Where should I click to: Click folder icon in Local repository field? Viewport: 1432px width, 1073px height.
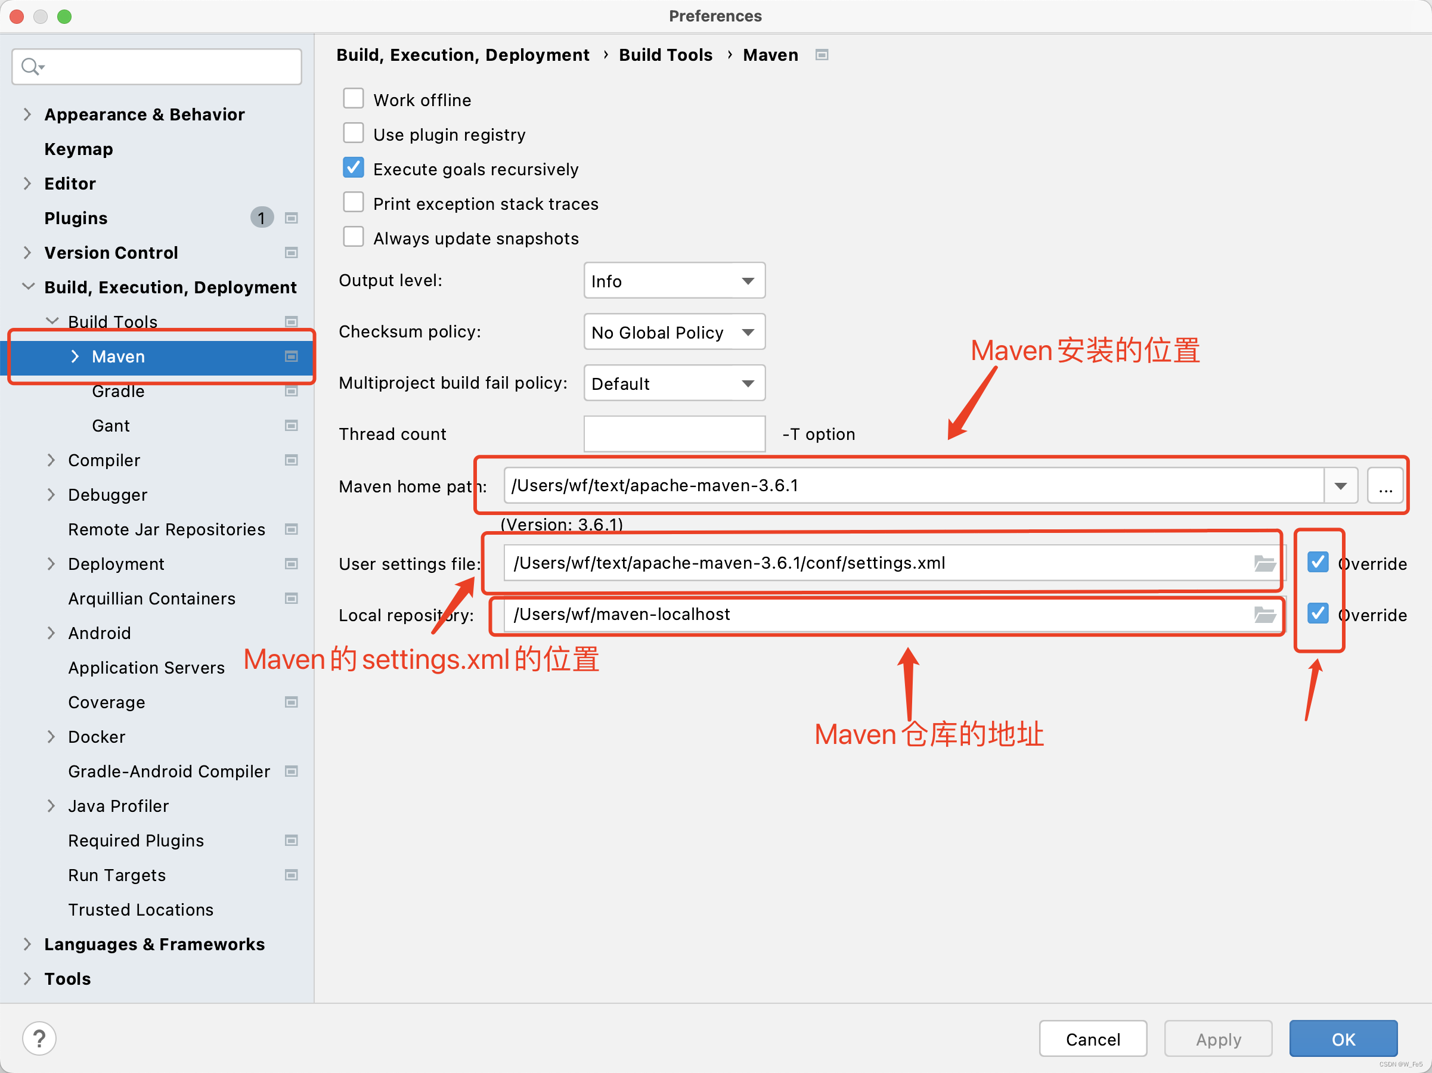(x=1264, y=614)
